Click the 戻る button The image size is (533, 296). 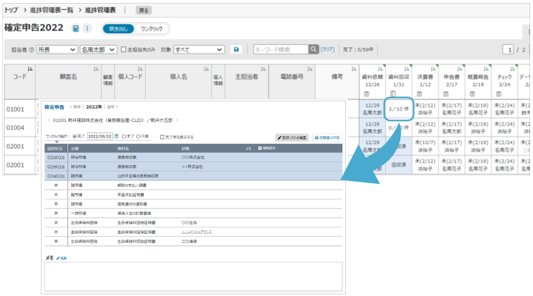(x=143, y=10)
